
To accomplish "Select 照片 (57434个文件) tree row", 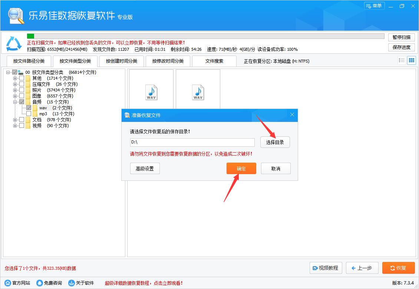I will (54, 90).
